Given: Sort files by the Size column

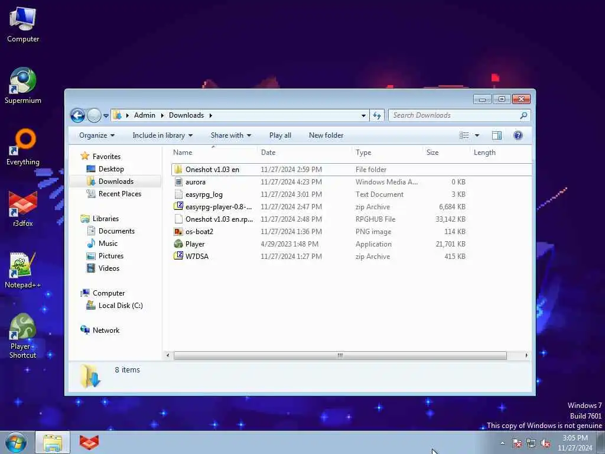Looking at the screenshot, I should click(447, 152).
